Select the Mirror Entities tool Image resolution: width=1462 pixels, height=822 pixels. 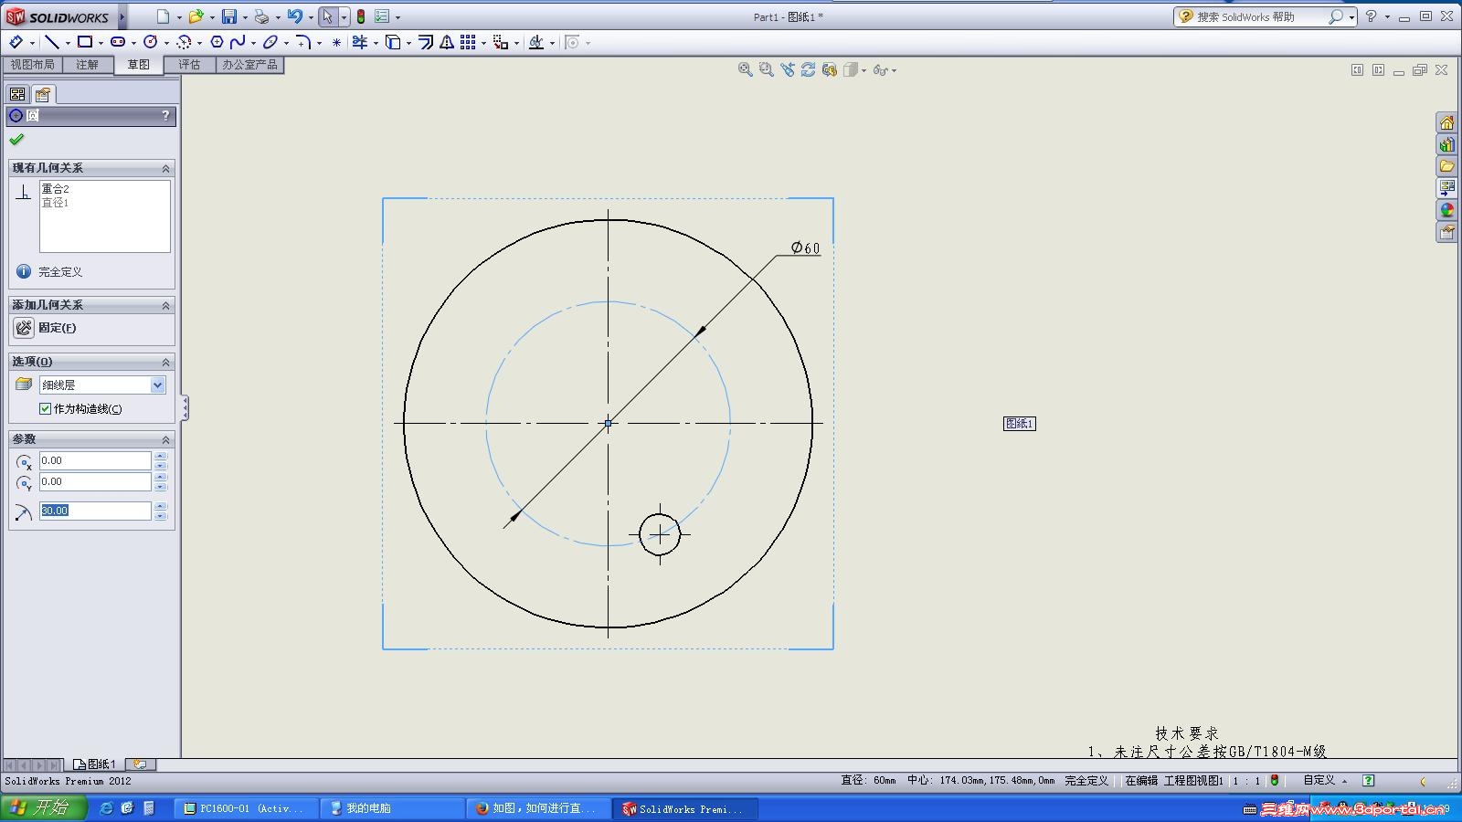[447, 42]
